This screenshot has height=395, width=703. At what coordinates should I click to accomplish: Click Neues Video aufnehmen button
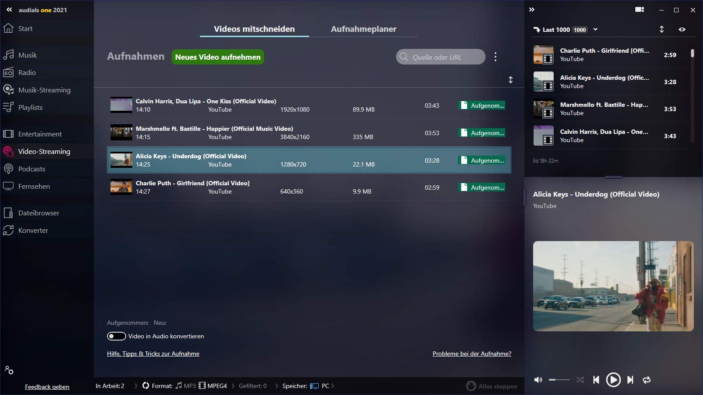click(x=217, y=57)
